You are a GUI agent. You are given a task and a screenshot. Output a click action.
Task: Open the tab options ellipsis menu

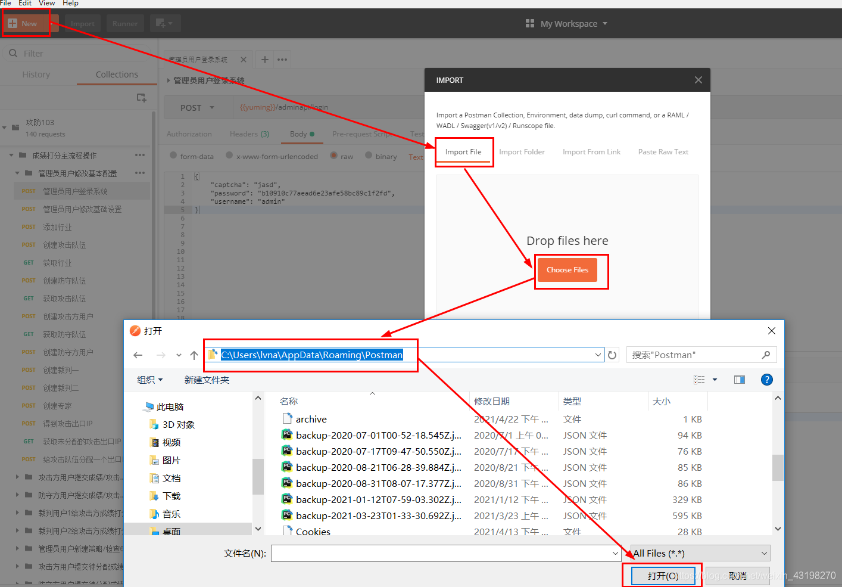(x=282, y=60)
